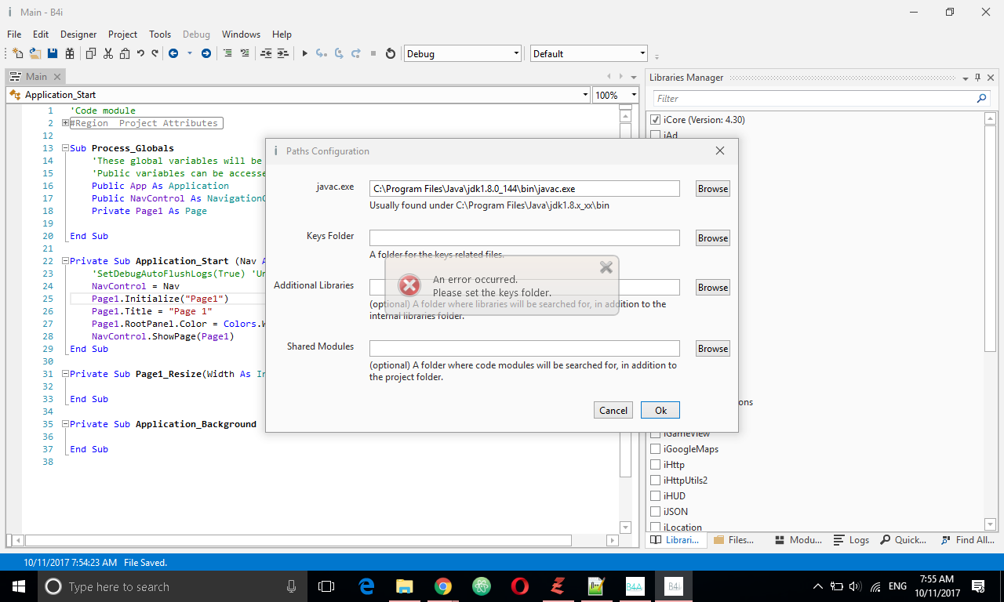This screenshot has height=602, width=1004.
Task: Uncheck the iCore library checkbox
Action: pos(655,120)
